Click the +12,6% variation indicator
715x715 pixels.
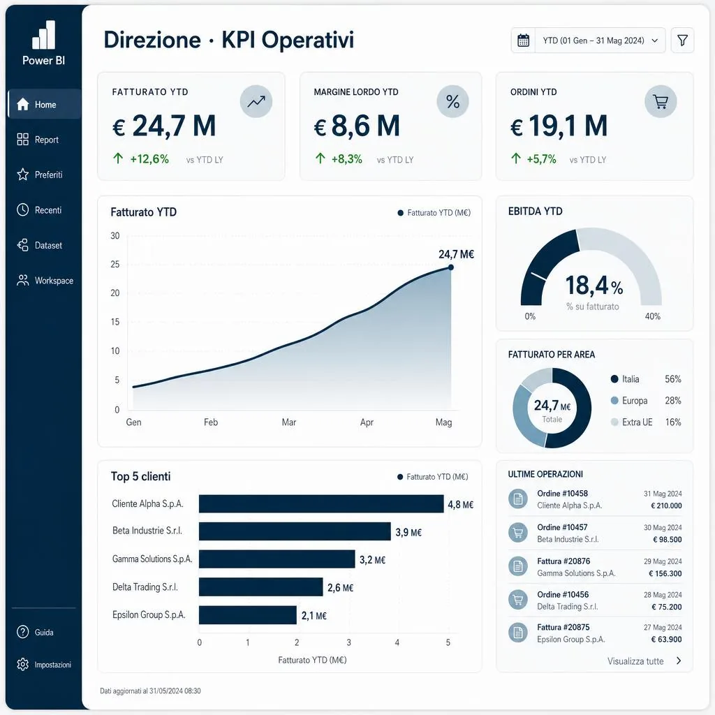[141, 159]
